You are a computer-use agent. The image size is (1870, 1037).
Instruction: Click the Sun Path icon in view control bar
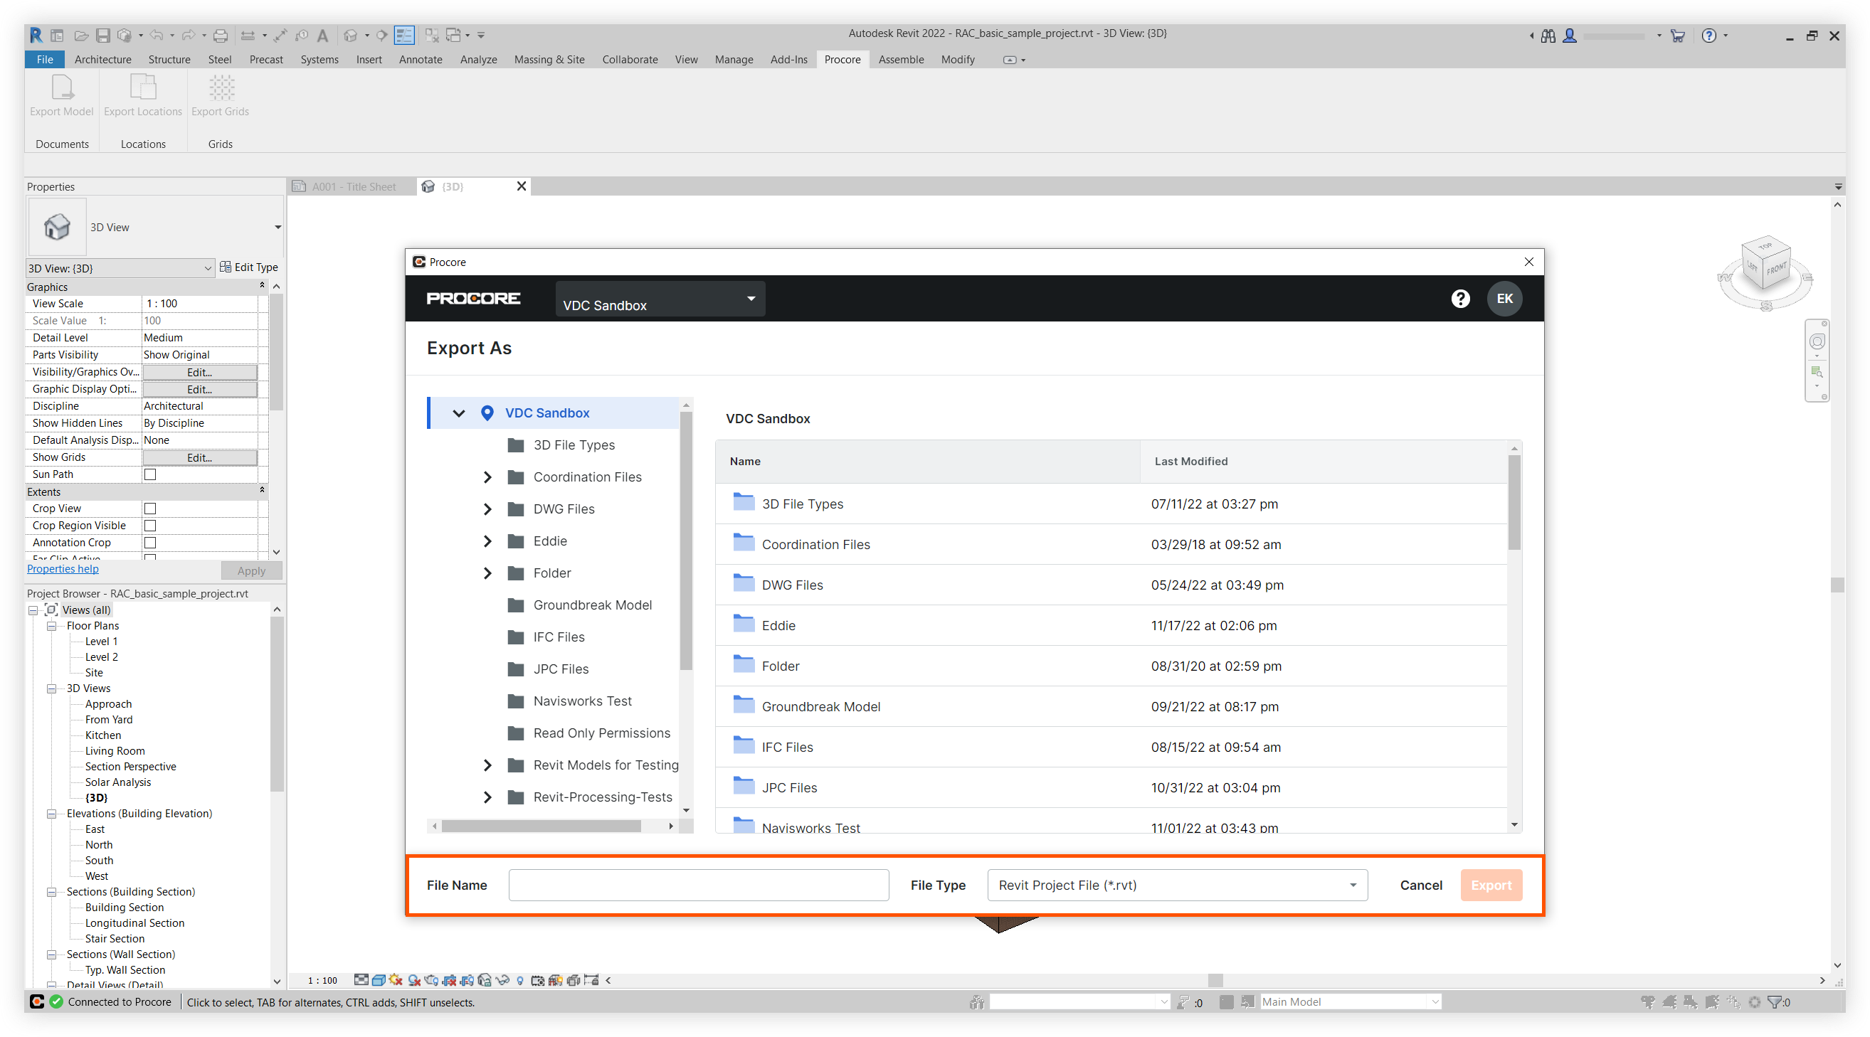(396, 979)
